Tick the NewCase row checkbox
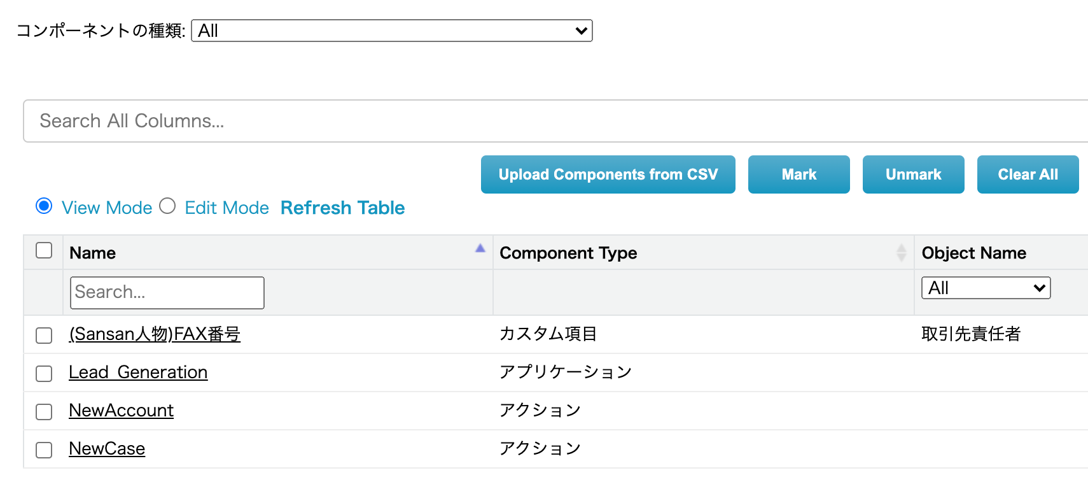The width and height of the screenshot is (1088, 489). point(44,450)
